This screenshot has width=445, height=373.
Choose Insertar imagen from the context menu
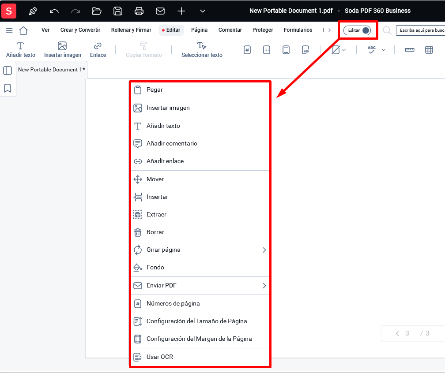coord(200,108)
